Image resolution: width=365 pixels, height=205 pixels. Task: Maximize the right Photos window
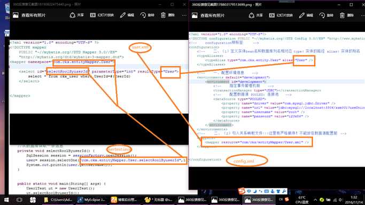351,5
